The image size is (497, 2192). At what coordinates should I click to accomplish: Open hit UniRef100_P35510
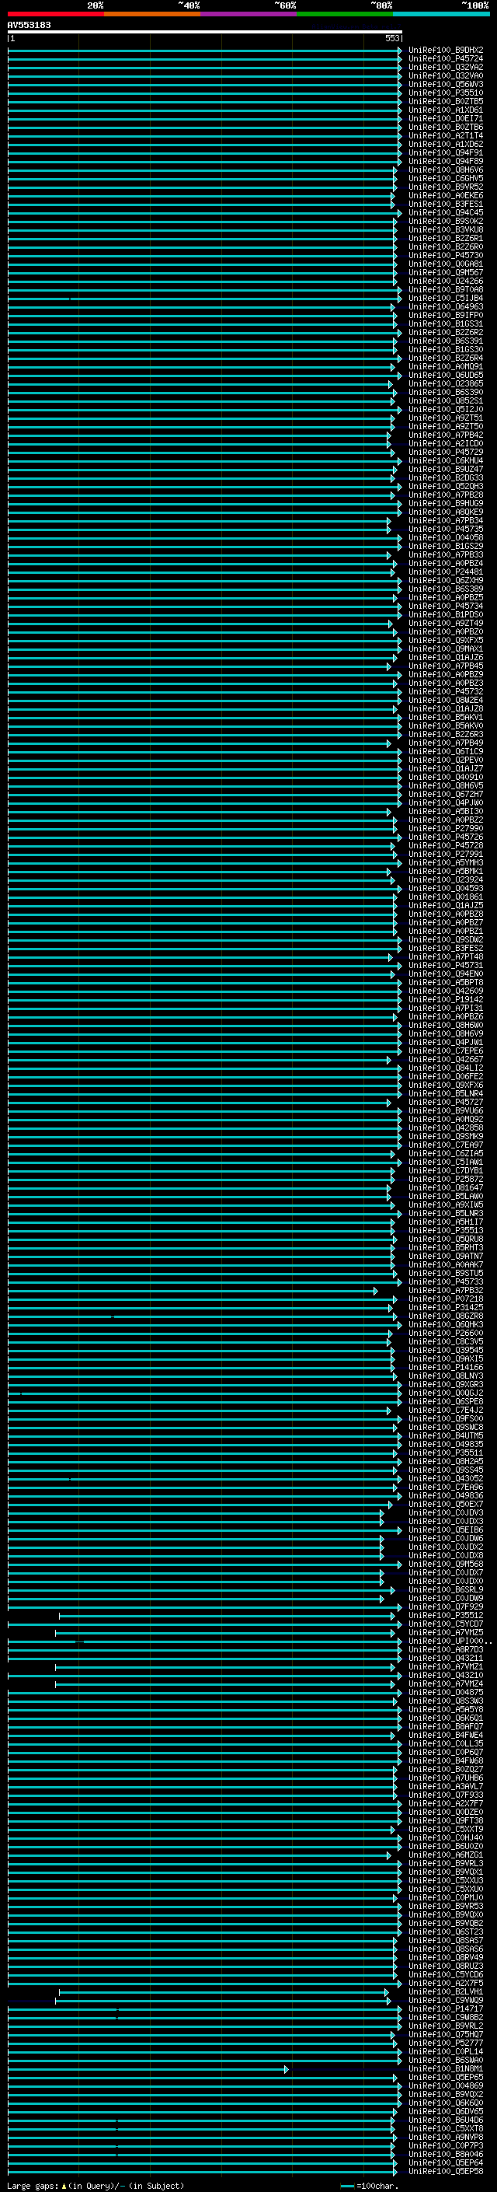446,93
